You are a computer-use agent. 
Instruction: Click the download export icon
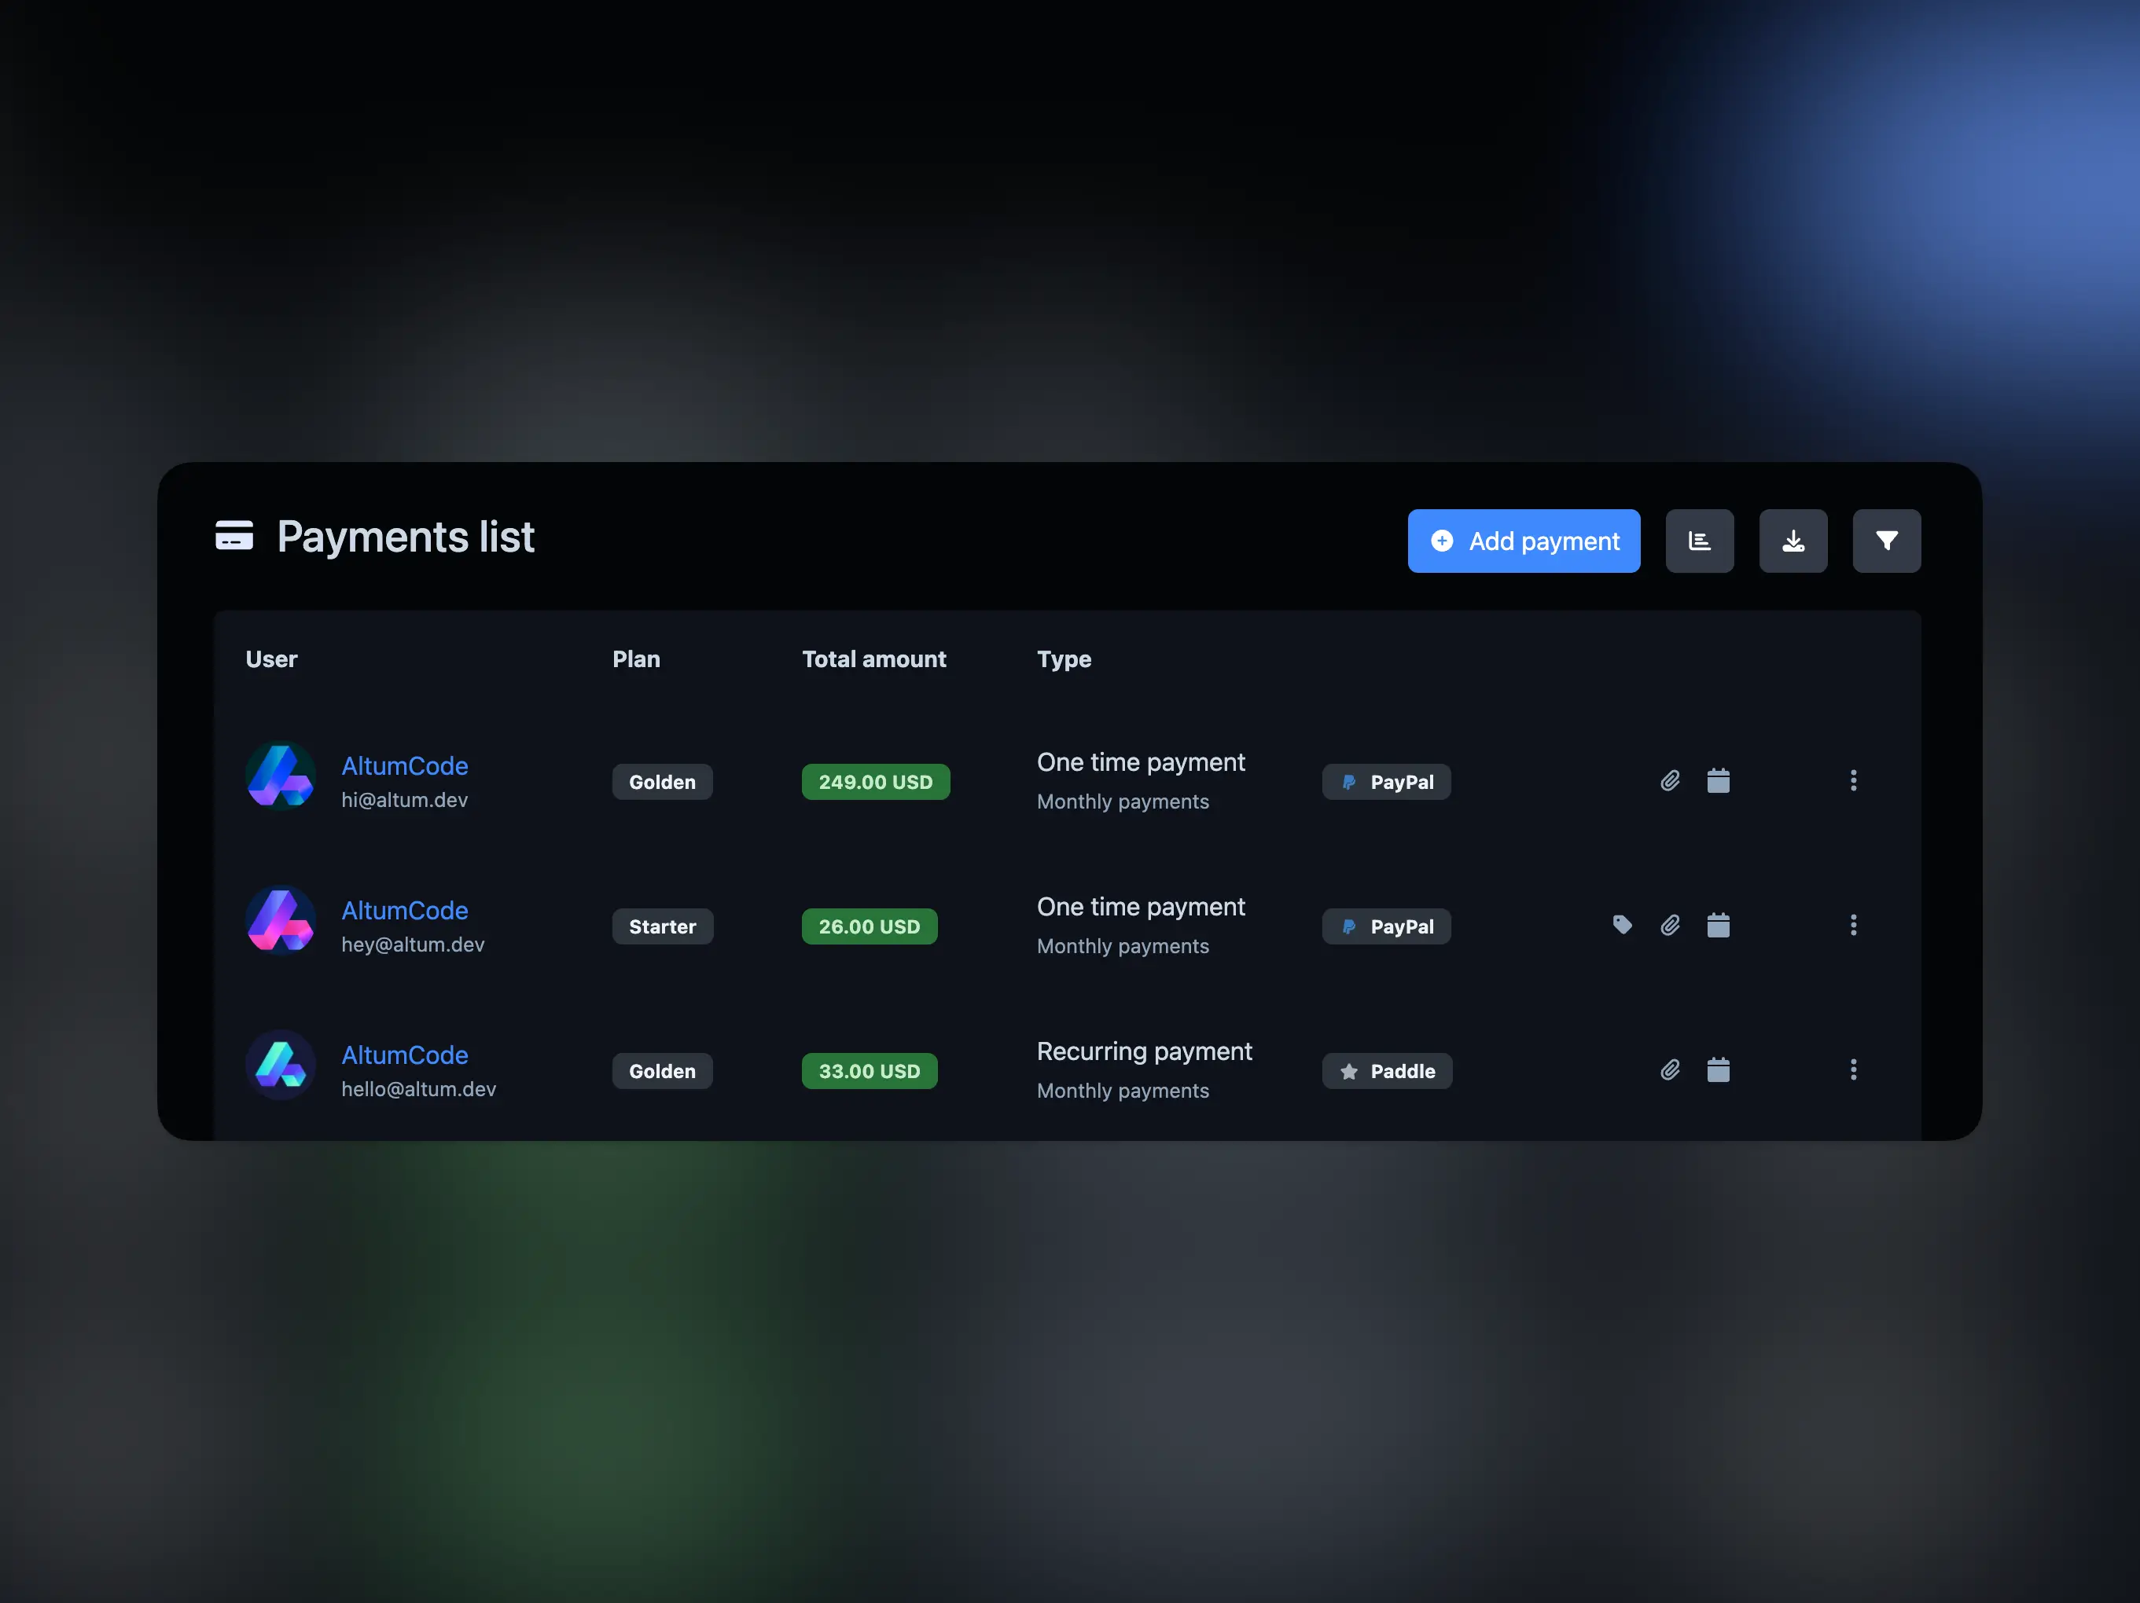tap(1793, 541)
